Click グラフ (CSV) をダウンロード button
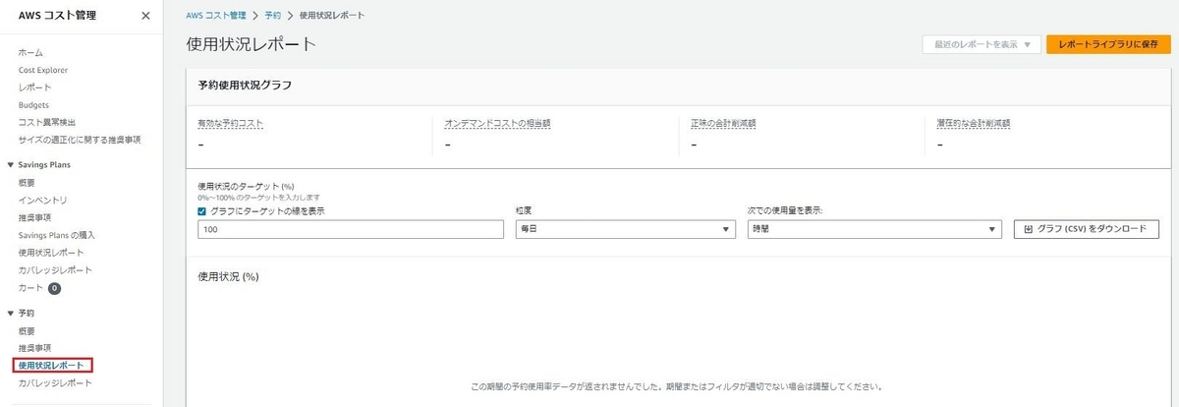Image resolution: width=1179 pixels, height=407 pixels. [x=1087, y=229]
